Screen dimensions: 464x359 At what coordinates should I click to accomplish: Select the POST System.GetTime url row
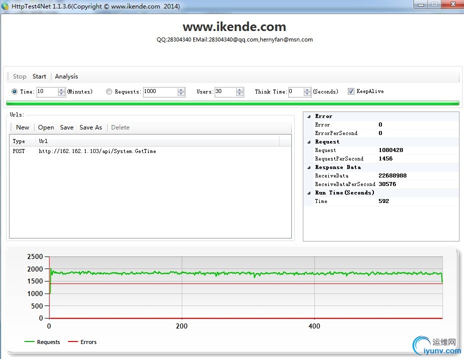tap(150, 151)
